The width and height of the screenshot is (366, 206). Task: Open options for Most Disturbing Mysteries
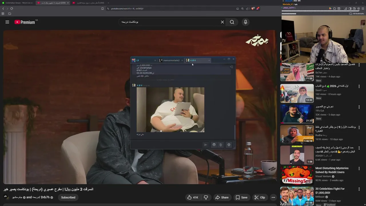tap(359, 169)
